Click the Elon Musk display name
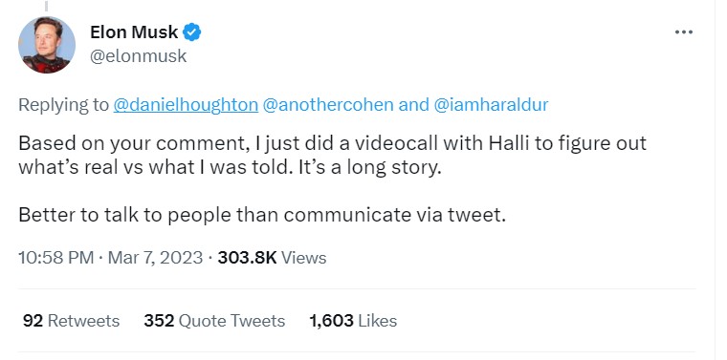This screenshot has width=727, height=360. tap(134, 32)
